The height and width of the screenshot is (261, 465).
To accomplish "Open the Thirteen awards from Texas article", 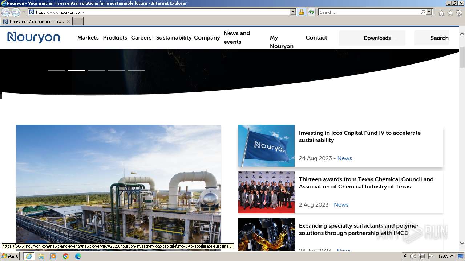I will [366, 183].
